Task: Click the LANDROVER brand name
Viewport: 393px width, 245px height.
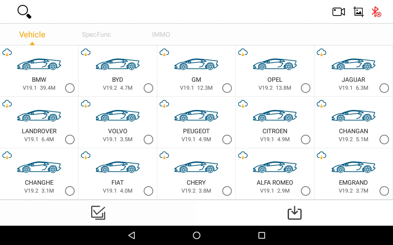Action: point(39,131)
